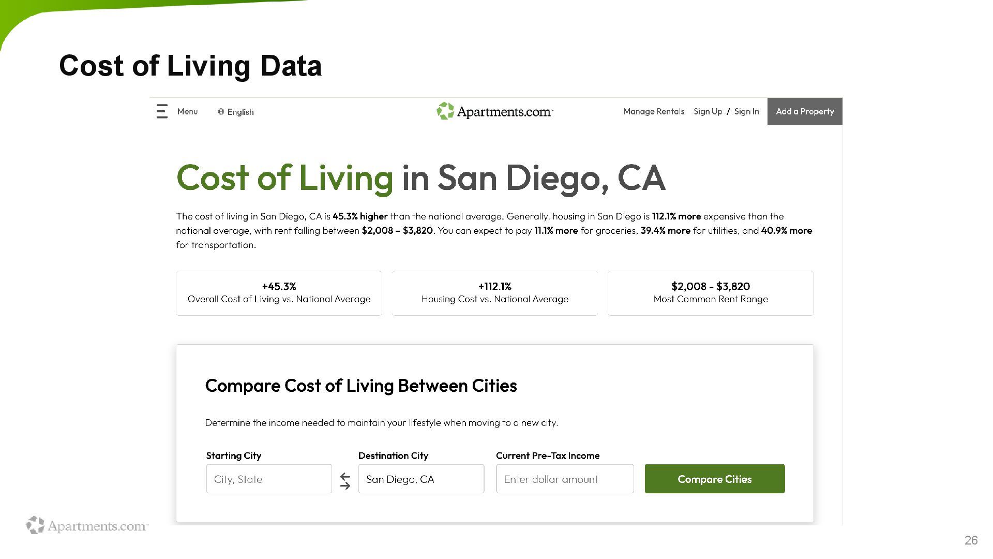The width and height of the screenshot is (993, 559).
Task: Open Manage Rentals link
Action: click(654, 111)
